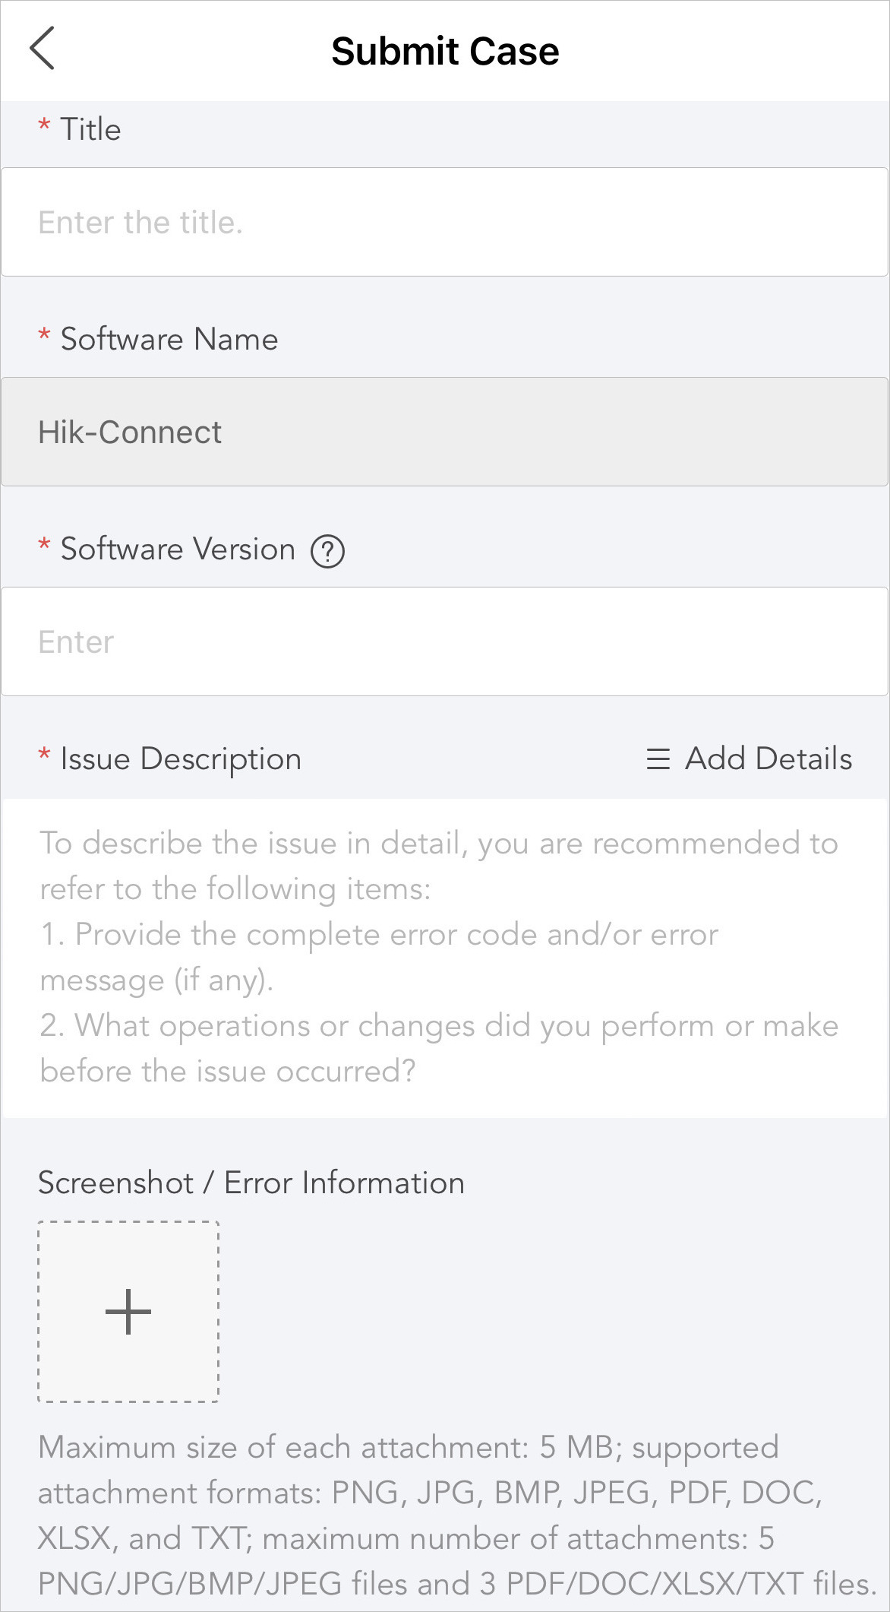This screenshot has height=1612, width=890.
Task: Click the red asterisk beside Software Version
Action: pos(44,545)
